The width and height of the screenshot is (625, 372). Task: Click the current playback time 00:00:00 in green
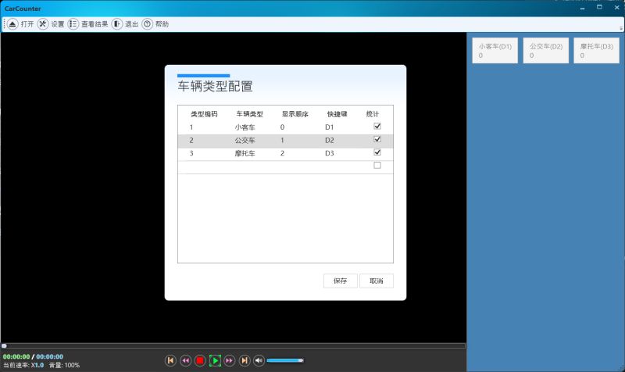[16, 356]
